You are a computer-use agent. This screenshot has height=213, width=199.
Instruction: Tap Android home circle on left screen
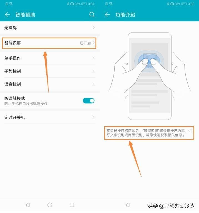click(50, 205)
